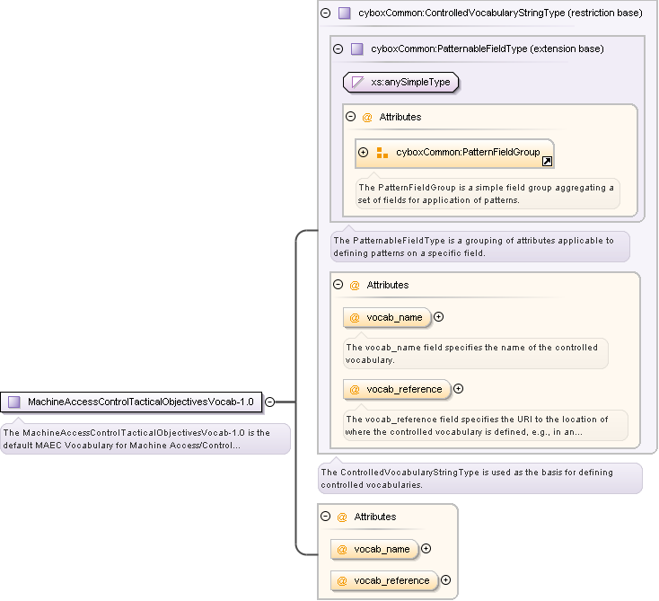Collapse the PatternableFieldType extension base
The image size is (659, 601).
click(338, 49)
